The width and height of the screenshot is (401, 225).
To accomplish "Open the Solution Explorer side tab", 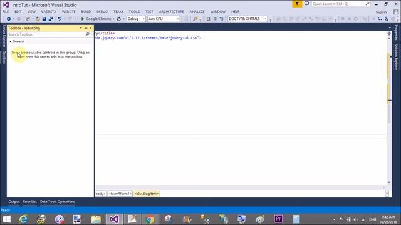I will click(x=396, y=57).
